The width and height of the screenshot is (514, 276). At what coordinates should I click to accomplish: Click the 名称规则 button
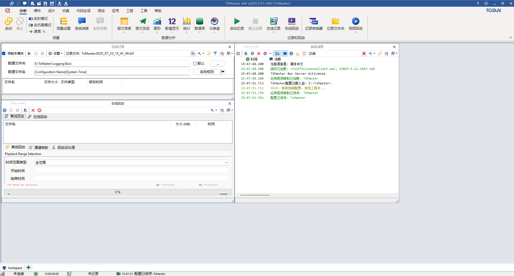[207, 72]
